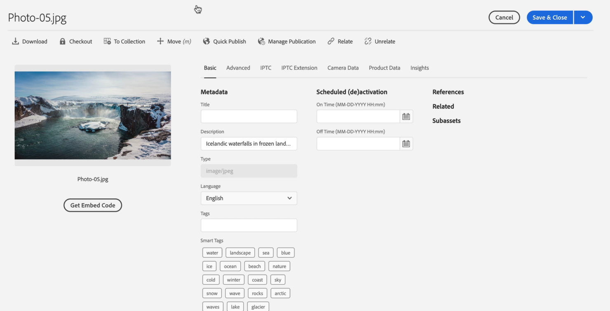
Task: Click the Relate link icon
Action: pyautogui.click(x=330, y=41)
